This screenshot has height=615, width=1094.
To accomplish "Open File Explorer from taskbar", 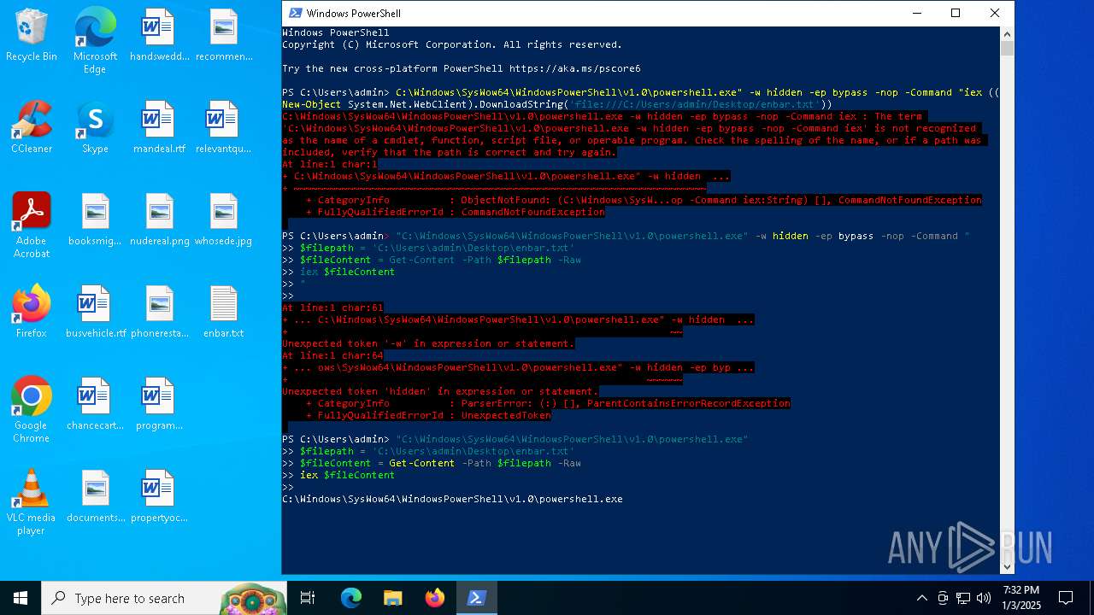I will [392, 598].
